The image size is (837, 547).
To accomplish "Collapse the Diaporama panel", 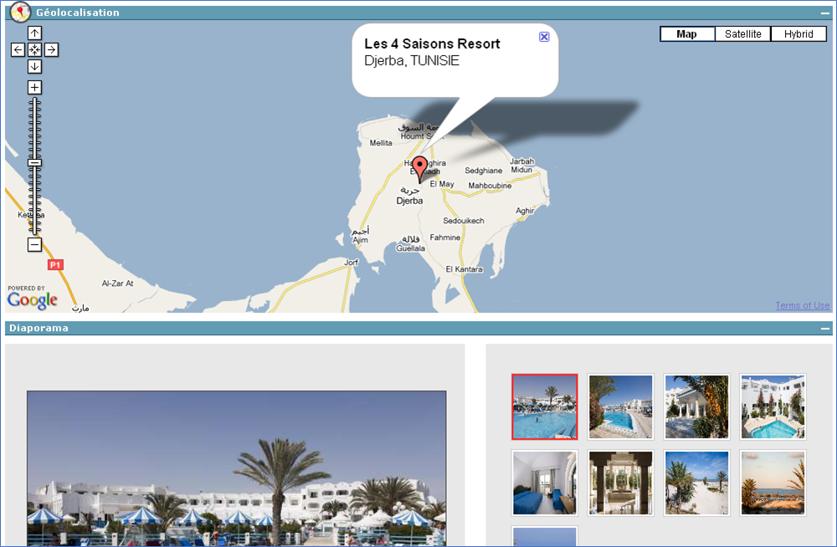I will 825,329.
